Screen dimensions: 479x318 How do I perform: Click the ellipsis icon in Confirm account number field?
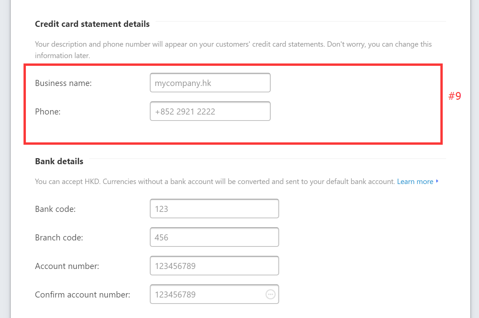coord(270,294)
